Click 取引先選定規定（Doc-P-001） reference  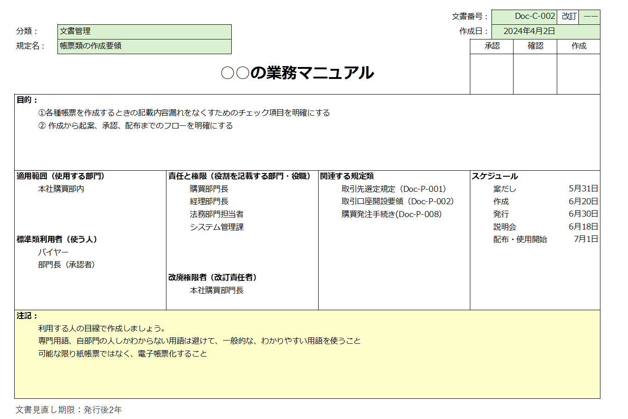click(394, 189)
